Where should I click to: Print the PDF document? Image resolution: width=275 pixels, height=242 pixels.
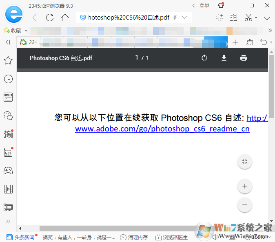coord(244,58)
